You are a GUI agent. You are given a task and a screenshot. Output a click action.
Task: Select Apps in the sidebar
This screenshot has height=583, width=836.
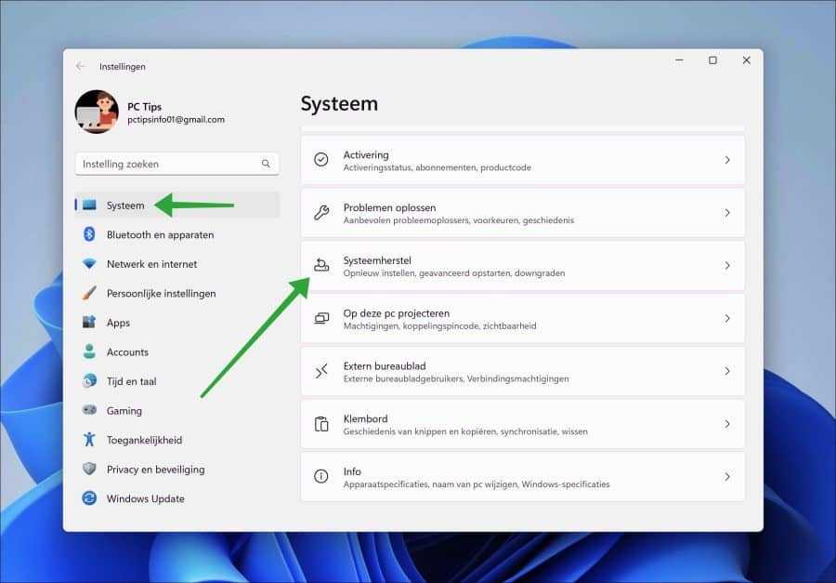click(x=176, y=323)
